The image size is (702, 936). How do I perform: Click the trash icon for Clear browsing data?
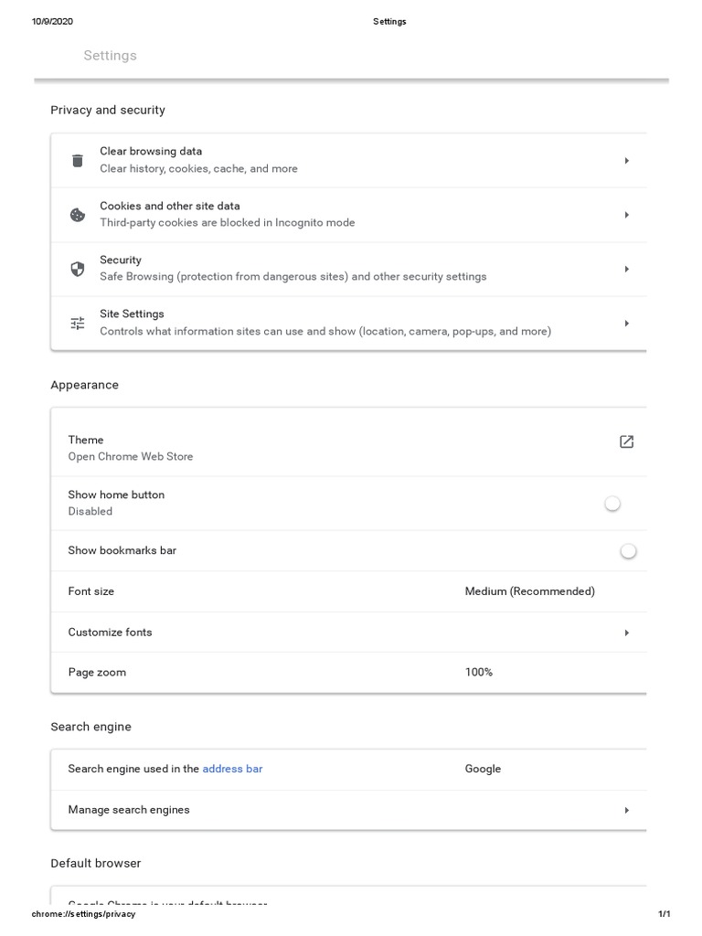78,161
